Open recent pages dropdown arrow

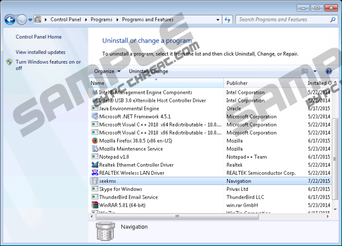tap(30, 20)
